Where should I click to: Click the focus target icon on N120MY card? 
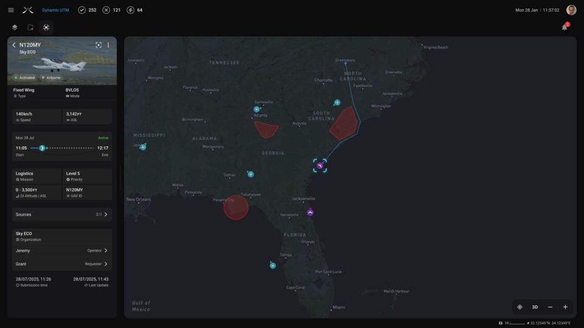(x=99, y=45)
